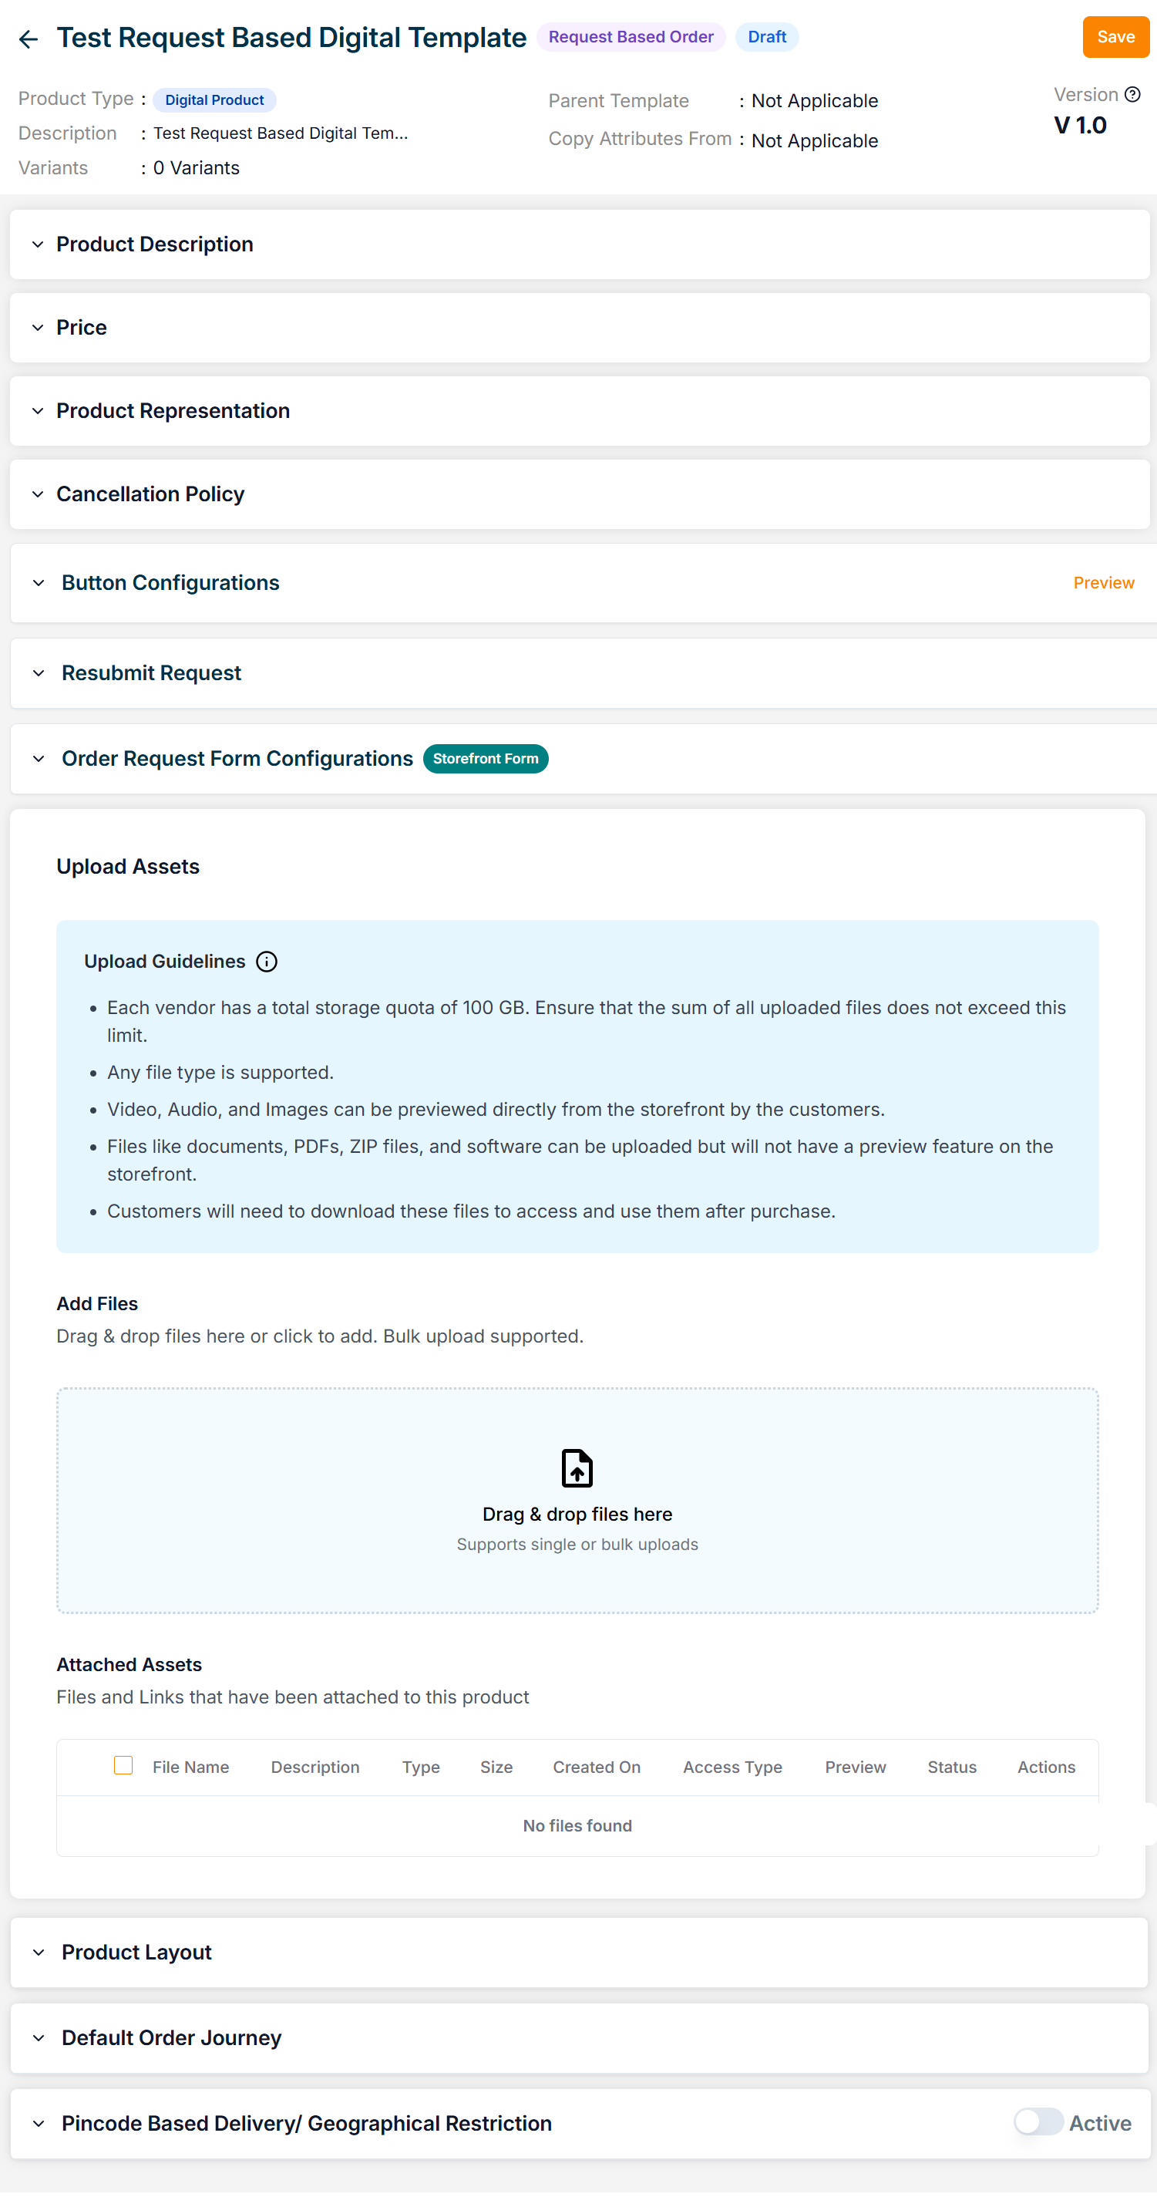Open the Button Configurations Preview link
This screenshot has height=2197, width=1157.
(x=1102, y=583)
